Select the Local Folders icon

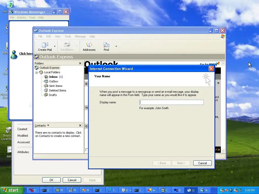(41, 72)
